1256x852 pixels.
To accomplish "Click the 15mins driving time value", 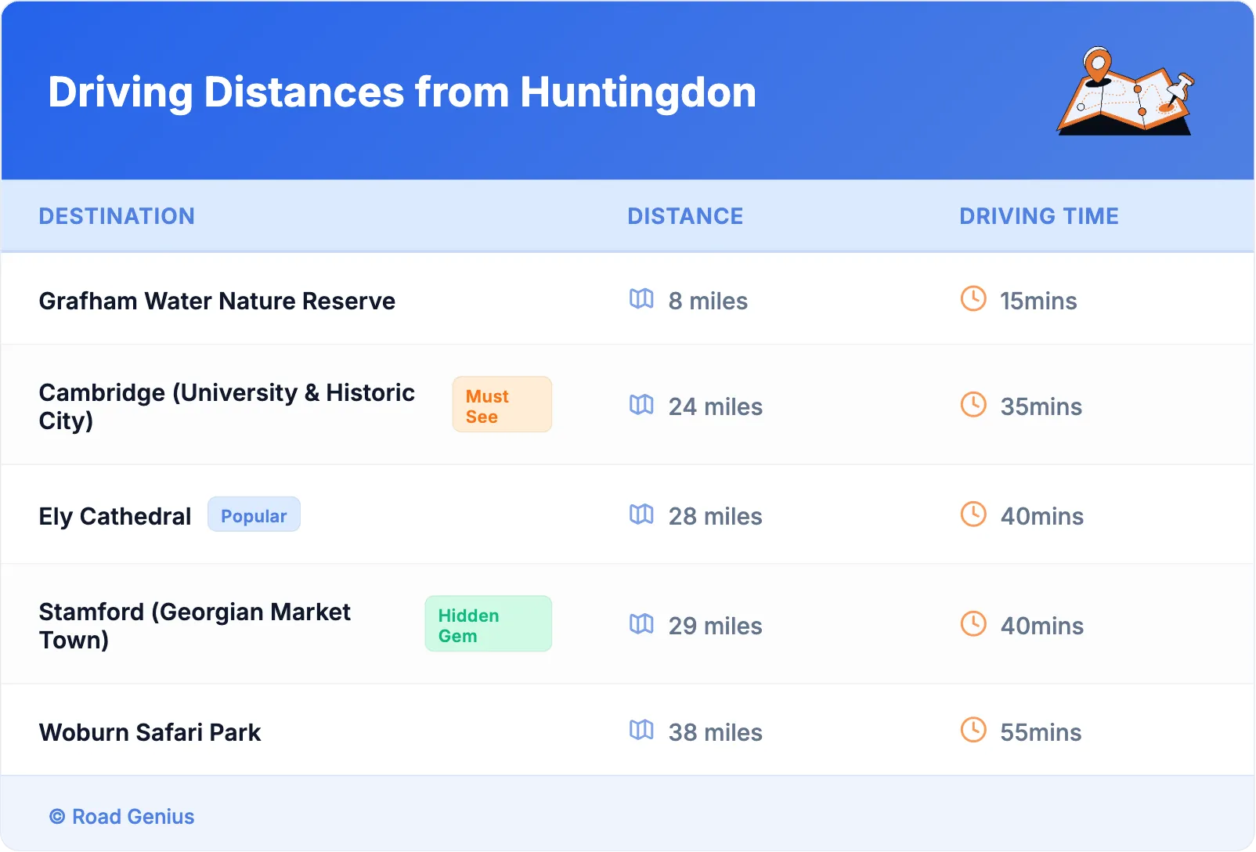I will click(x=1038, y=301).
